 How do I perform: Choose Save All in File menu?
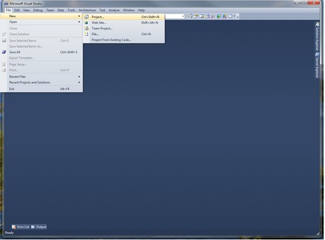(42, 52)
